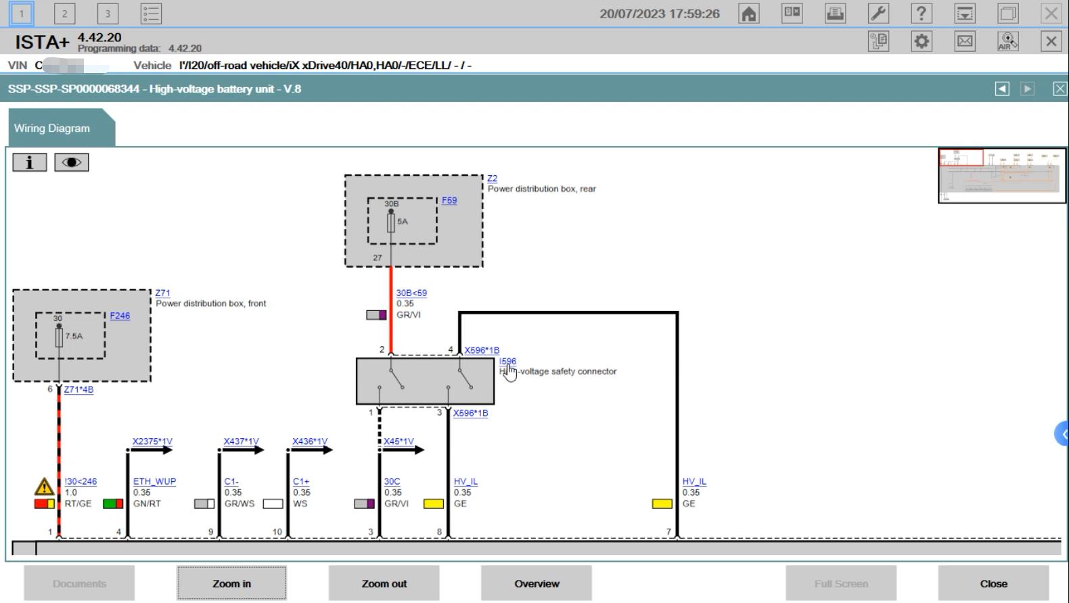Click the HV_IL link at pin 8
The height and width of the screenshot is (603, 1069).
pos(465,481)
